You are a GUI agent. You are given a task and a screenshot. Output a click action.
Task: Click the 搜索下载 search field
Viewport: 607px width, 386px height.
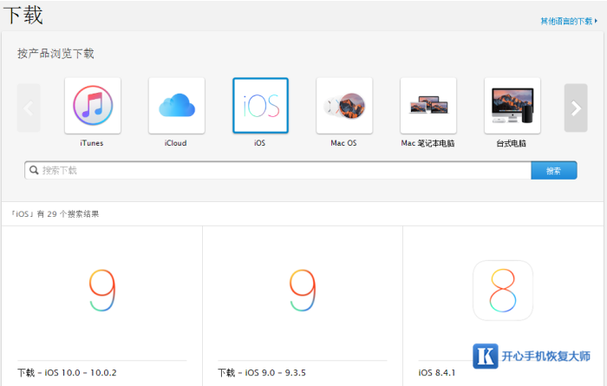(277, 170)
